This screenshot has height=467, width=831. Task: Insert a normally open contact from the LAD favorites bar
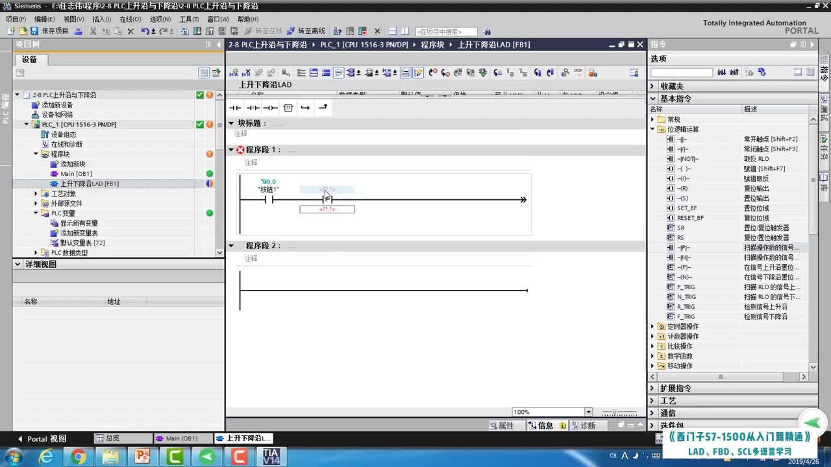(235, 108)
